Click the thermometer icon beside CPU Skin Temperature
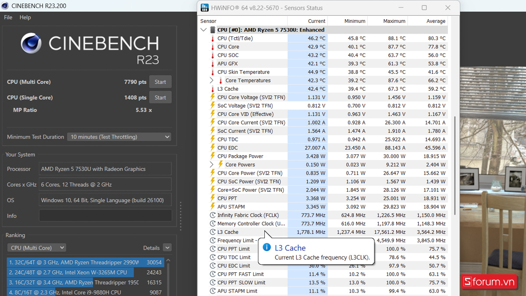 (213, 72)
